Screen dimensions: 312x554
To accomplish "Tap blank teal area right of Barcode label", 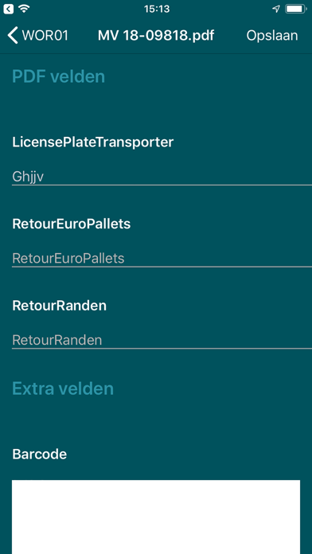I will click(187, 455).
